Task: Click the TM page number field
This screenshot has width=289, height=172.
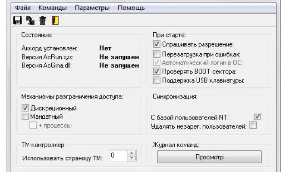Action: 118,155
